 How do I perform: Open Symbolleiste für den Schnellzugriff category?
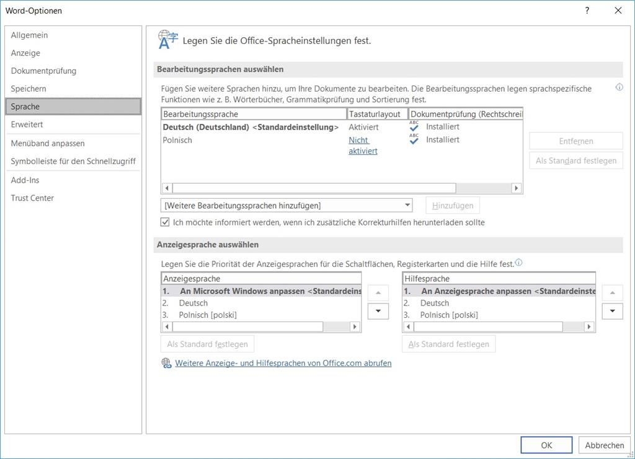tap(73, 161)
